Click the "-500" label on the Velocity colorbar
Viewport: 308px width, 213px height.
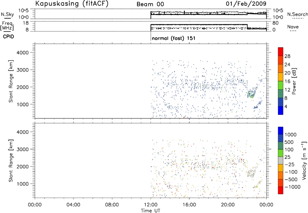pyautogui.click(x=291, y=179)
